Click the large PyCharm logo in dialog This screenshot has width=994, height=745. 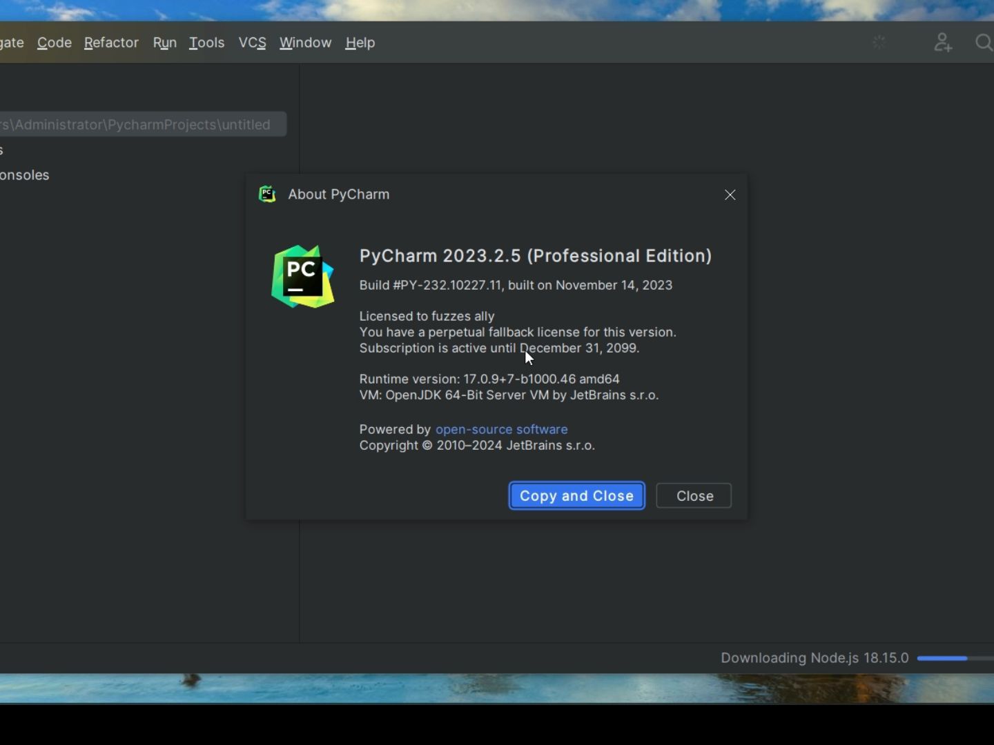(303, 277)
